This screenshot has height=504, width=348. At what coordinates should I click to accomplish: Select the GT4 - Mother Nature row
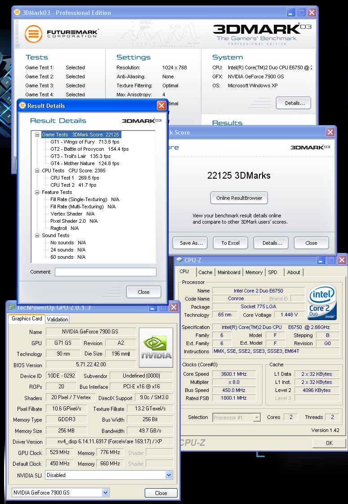pos(85,163)
